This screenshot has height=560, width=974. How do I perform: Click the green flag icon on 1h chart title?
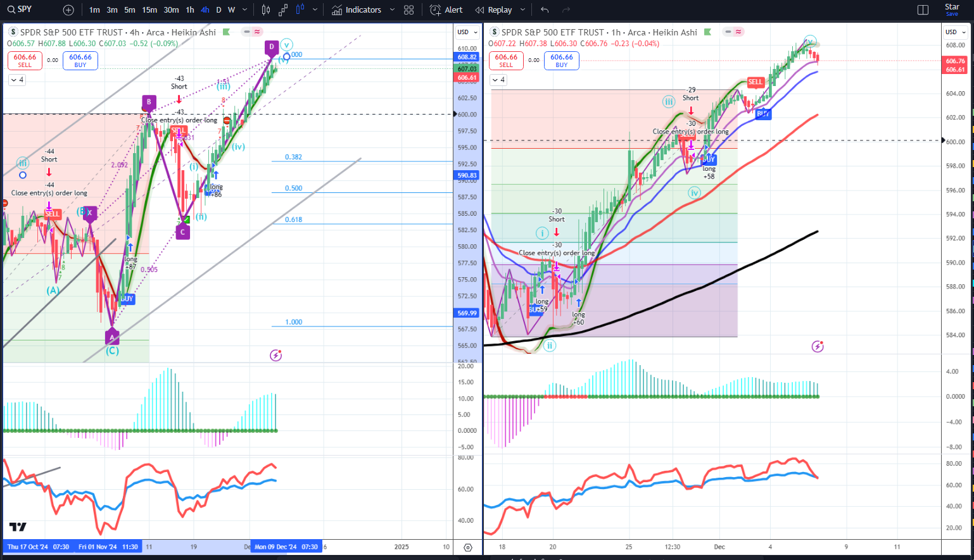[x=707, y=32]
